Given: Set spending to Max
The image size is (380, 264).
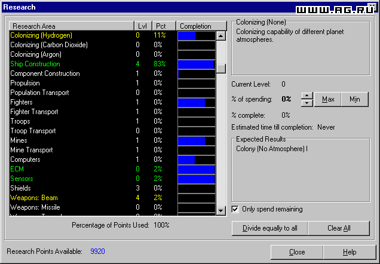Looking at the screenshot, I should point(328,99).
